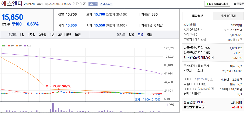244x113 pixels.
Task: Click the 최저 14,800 (01/06) chart marker
Action: [x=147, y=99]
